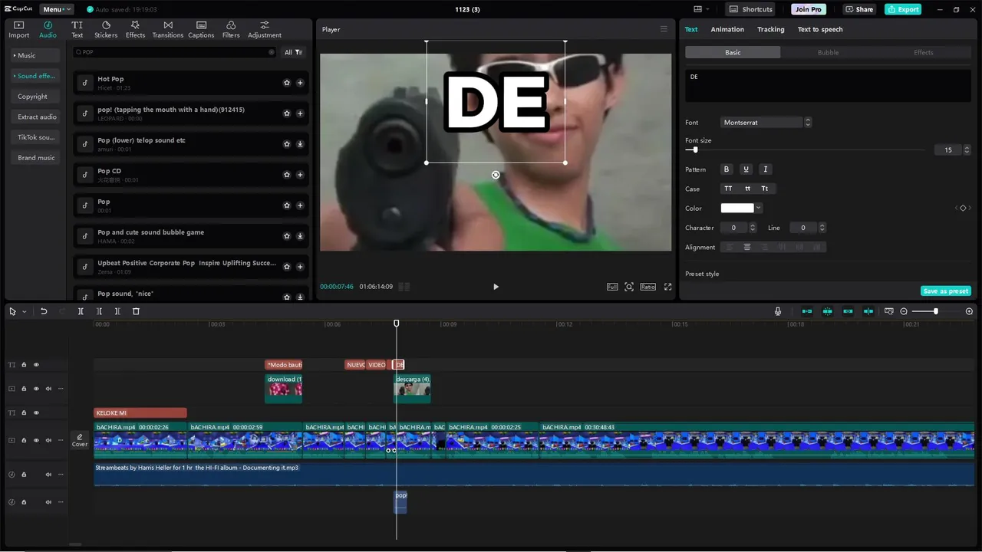Hide the main bACHIRA.mp4 video track

36,441
